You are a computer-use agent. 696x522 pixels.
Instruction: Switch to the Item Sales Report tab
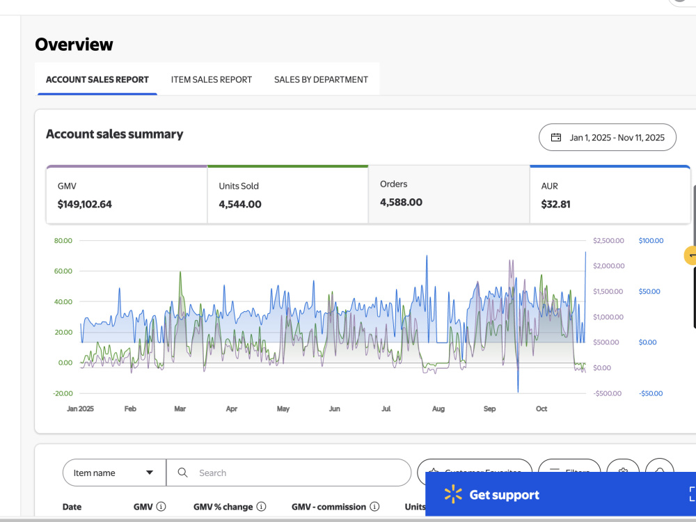(x=212, y=79)
